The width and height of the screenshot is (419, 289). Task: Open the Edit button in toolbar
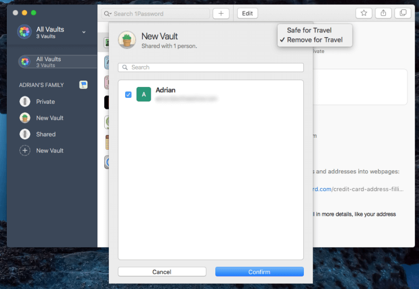(247, 14)
